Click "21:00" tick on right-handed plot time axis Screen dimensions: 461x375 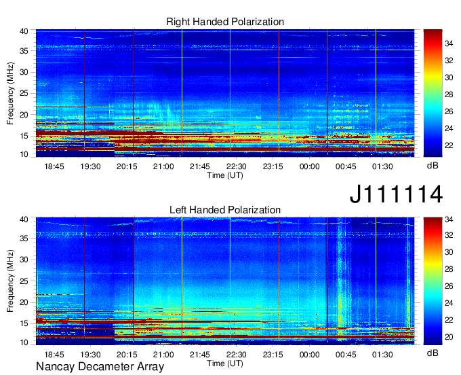(163, 166)
